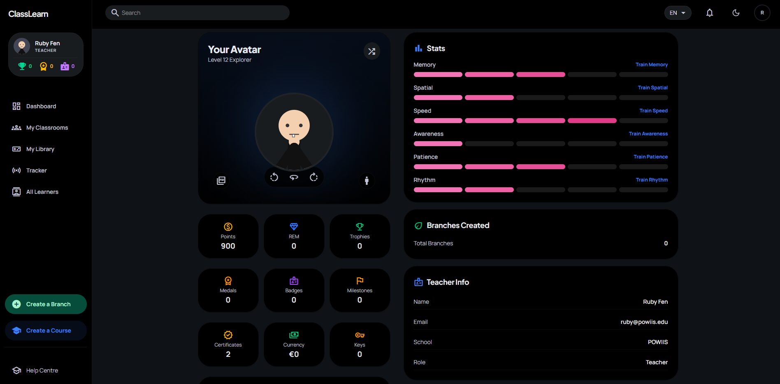Open the notifications bell

710,13
